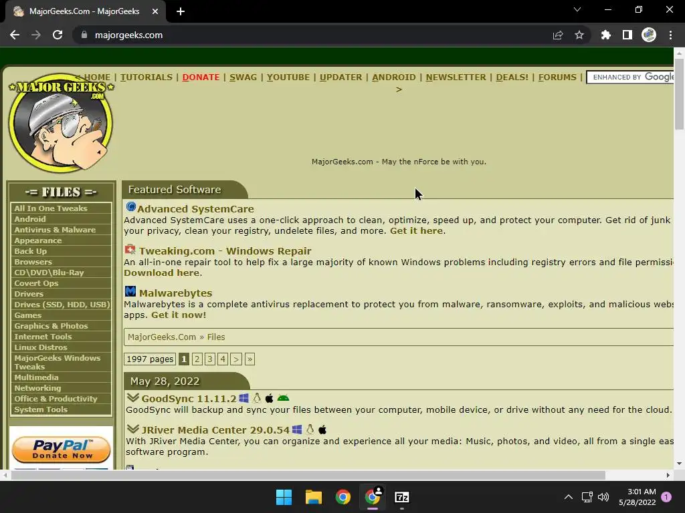Expand the JRiver Media Center entry chevron
This screenshot has height=513, width=685.
click(133, 429)
